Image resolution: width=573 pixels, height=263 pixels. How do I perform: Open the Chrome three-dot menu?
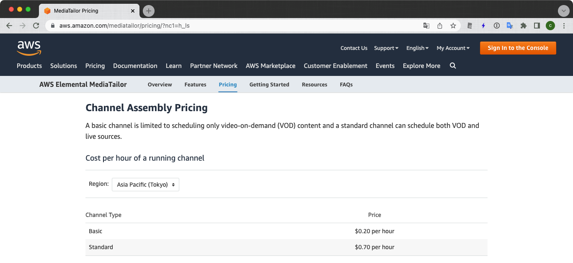564,26
